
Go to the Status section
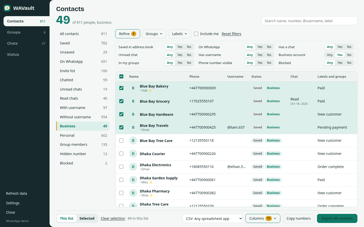click(x=26, y=54)
